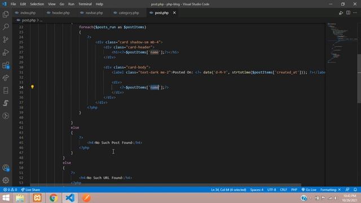Click the vertical editor scrollbar
361x203 pixels.
coord(359,78)
